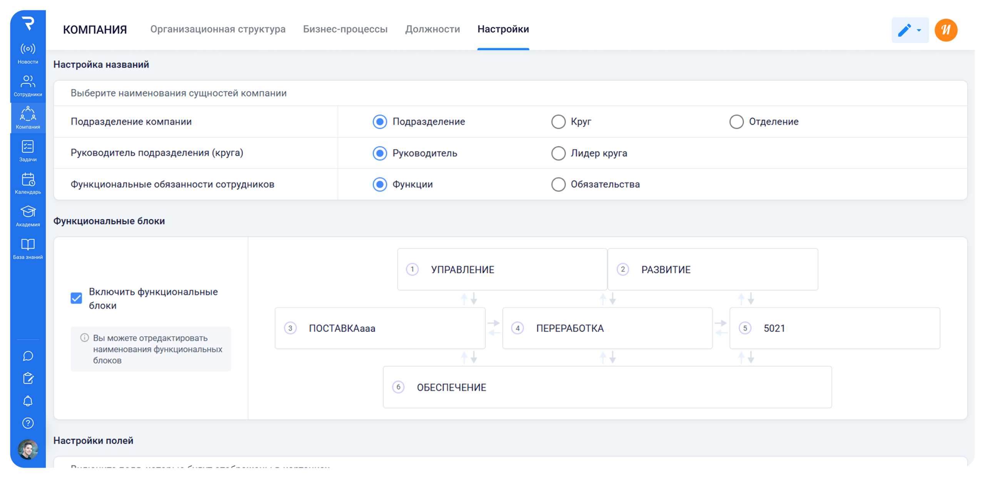Screen dimensions: 985x478
Task: Select Лидер круга radio button
Action: point(558,153)
